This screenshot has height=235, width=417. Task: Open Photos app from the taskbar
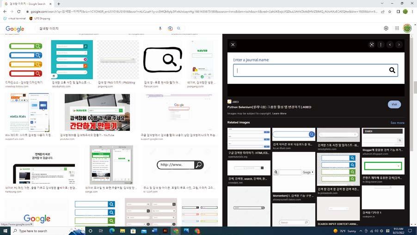coord(186,231)
